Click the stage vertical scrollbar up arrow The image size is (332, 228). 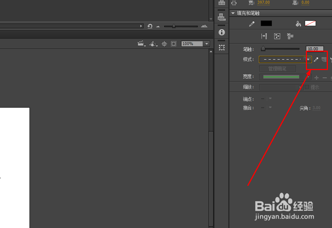pos(211,51)
